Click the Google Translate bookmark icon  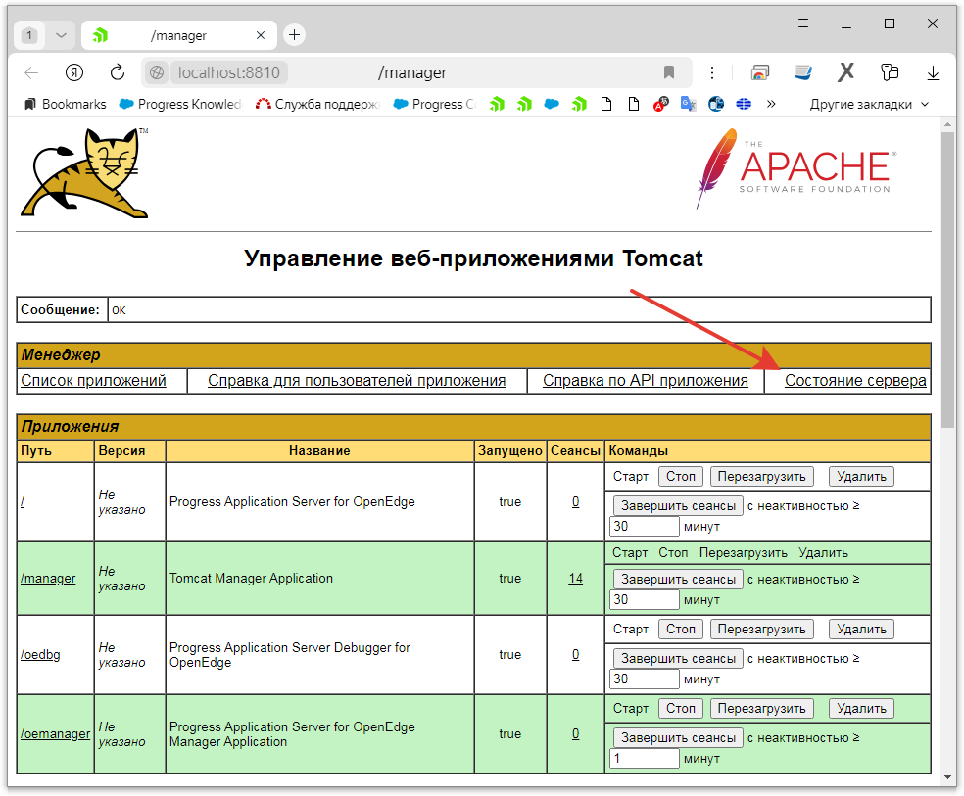pos(689,104)
